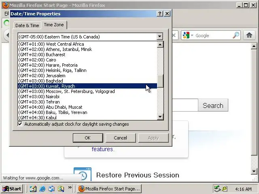Screen dimensions: 259x194
Task: Click the Apply button
Action: (x=153, y=138)
